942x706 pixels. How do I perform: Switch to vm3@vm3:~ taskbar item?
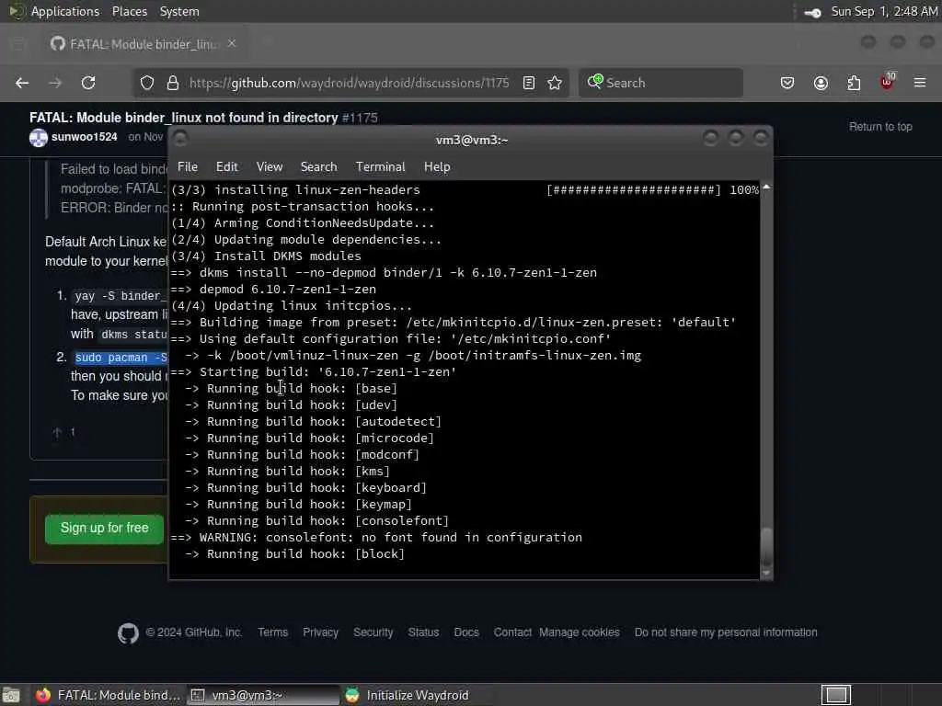(262, 695)
